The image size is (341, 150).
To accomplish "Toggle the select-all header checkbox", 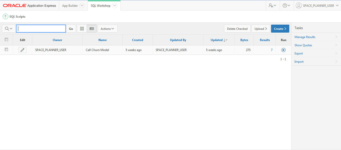I will pyautogui.click(x=6, y=39).
